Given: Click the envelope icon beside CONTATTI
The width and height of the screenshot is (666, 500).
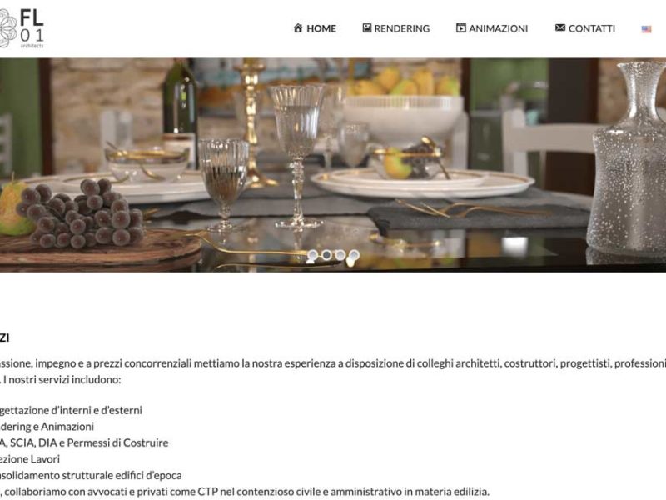Looking at the screenshot, I should [x=560, y=27].
